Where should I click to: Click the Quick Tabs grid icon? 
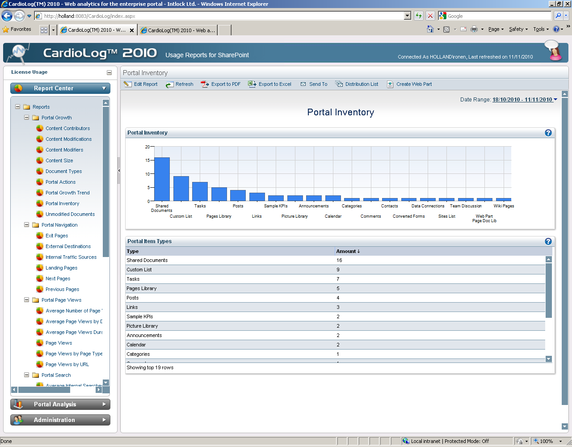click(44, 30)
